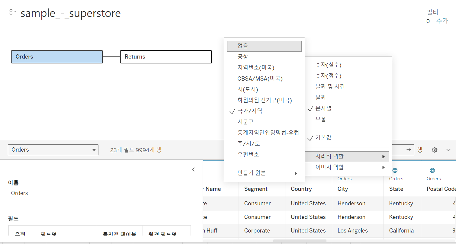Viewport: 456px width, 244px height.
Task: Open the data source database icon menu
Action: [12, 12]
